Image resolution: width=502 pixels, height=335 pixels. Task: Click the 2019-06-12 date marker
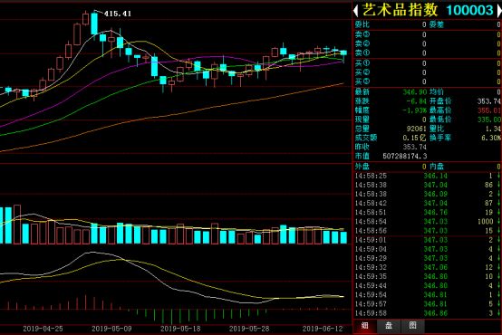point(323,329)
